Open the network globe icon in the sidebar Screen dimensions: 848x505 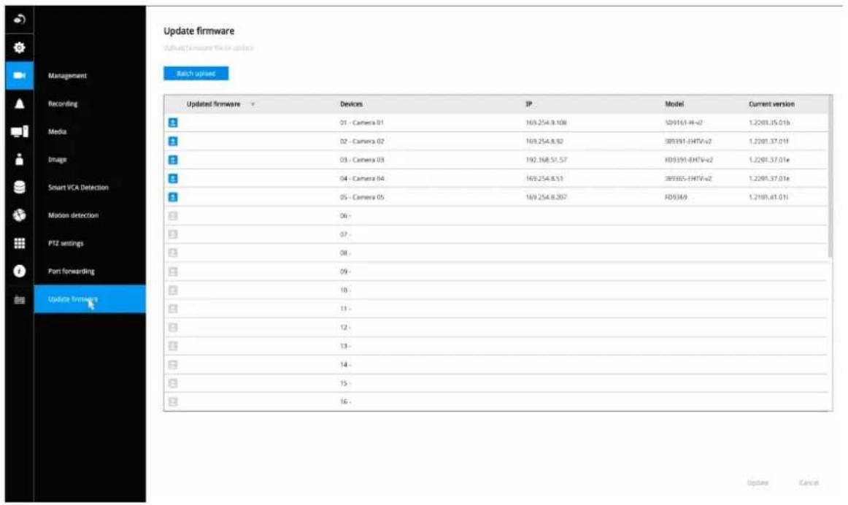(20, 215)
